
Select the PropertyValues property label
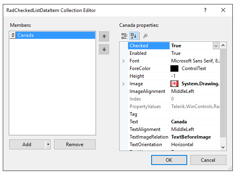pos(145,107)
